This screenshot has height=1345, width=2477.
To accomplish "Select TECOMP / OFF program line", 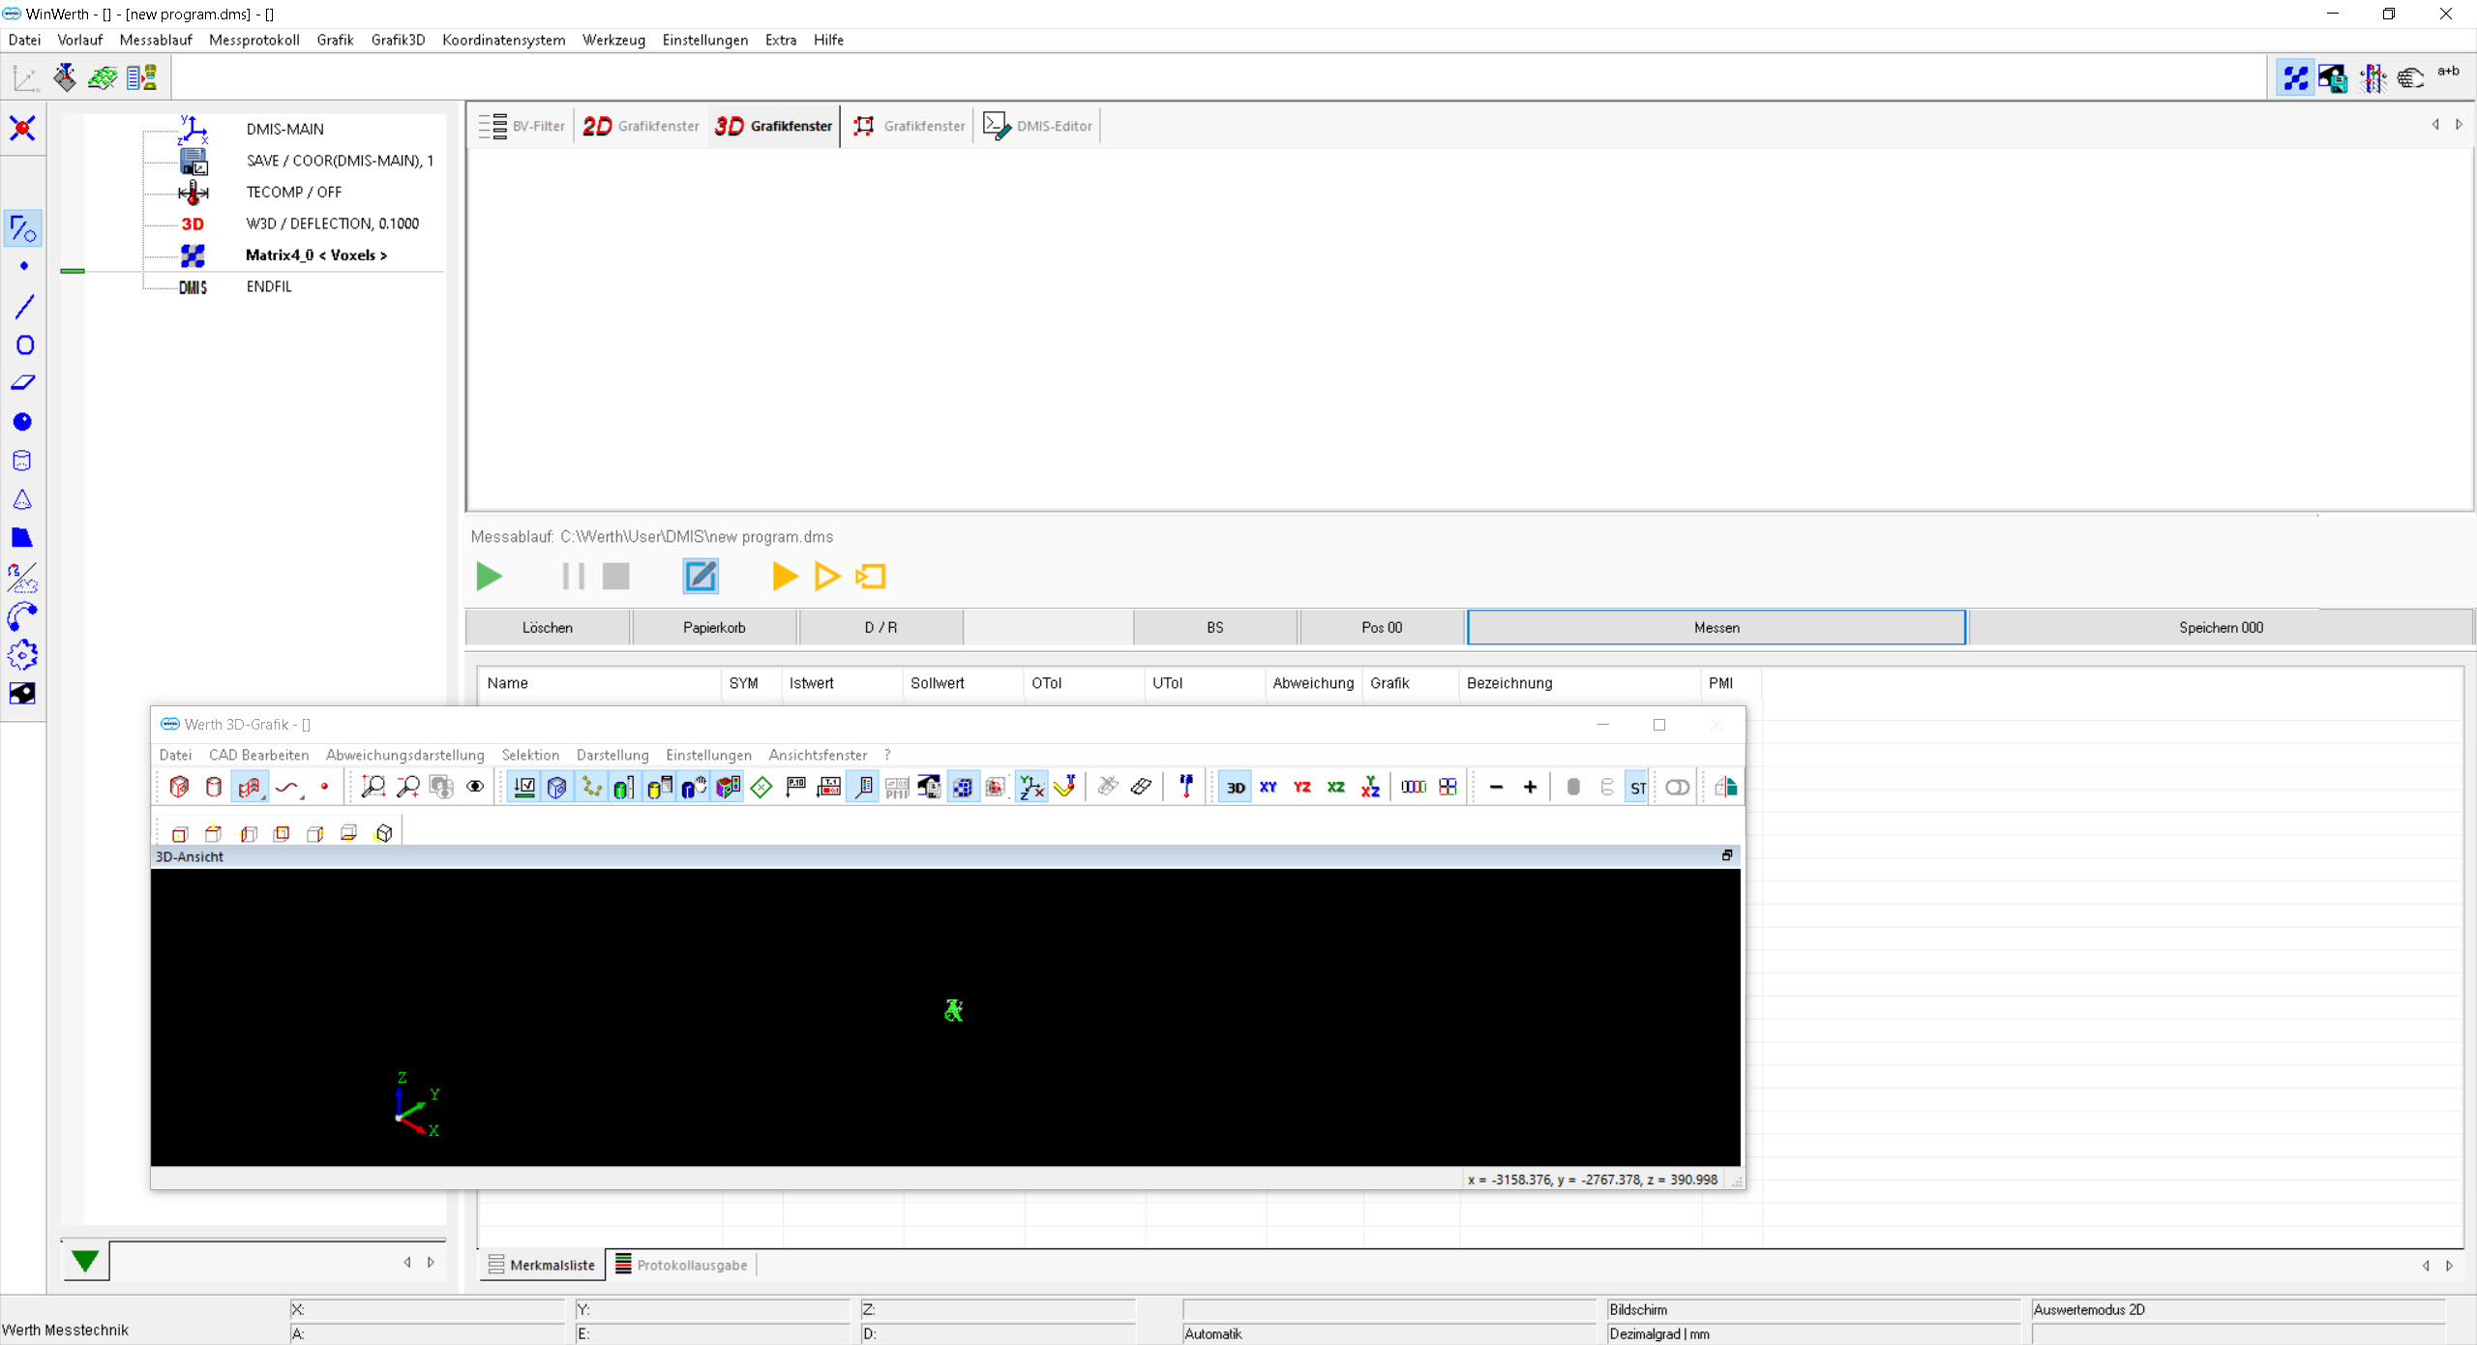I will (293, 193).
